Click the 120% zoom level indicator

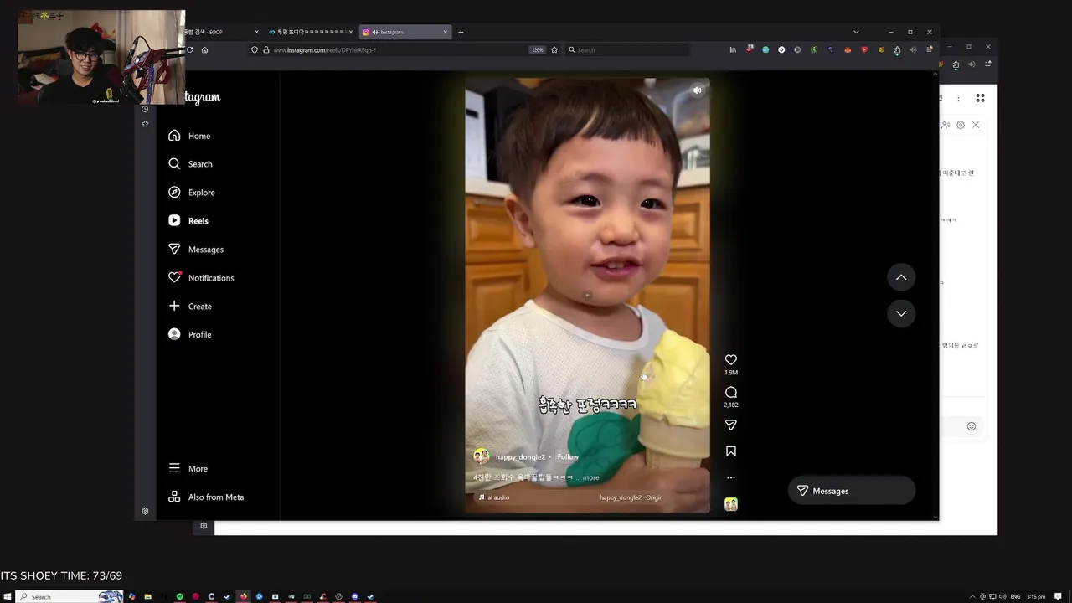(538, 50)
